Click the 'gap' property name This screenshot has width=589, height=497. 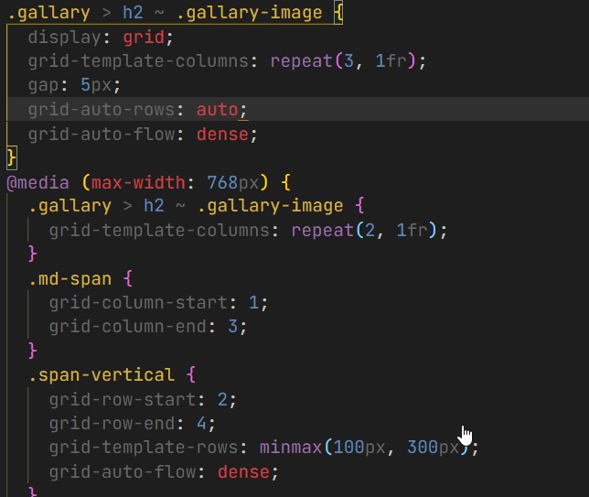pyautogui.click(x=44, y=86)
